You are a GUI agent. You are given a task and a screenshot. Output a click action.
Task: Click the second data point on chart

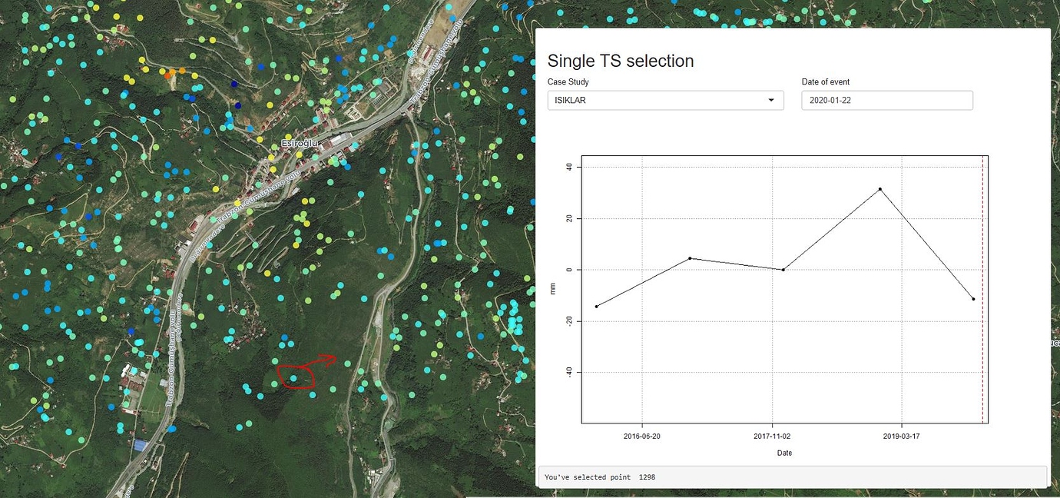[690, 258]
